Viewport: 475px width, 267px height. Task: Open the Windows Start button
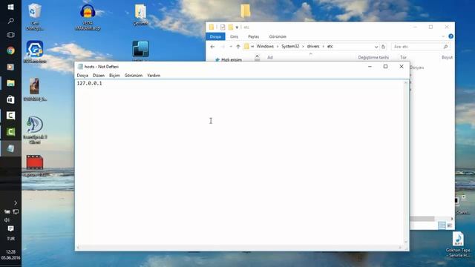(x=10, y=7)
